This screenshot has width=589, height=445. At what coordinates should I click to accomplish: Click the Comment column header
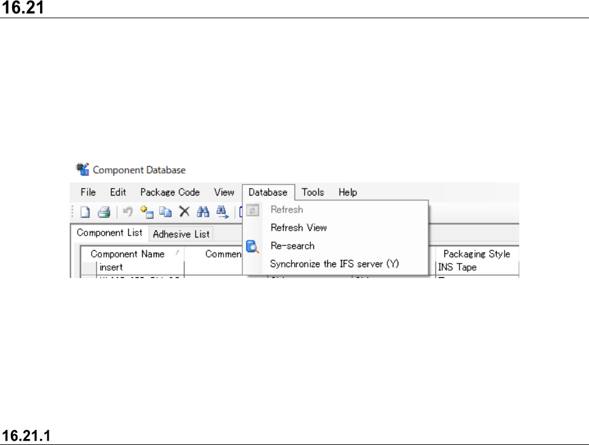[x=213, y=254]
